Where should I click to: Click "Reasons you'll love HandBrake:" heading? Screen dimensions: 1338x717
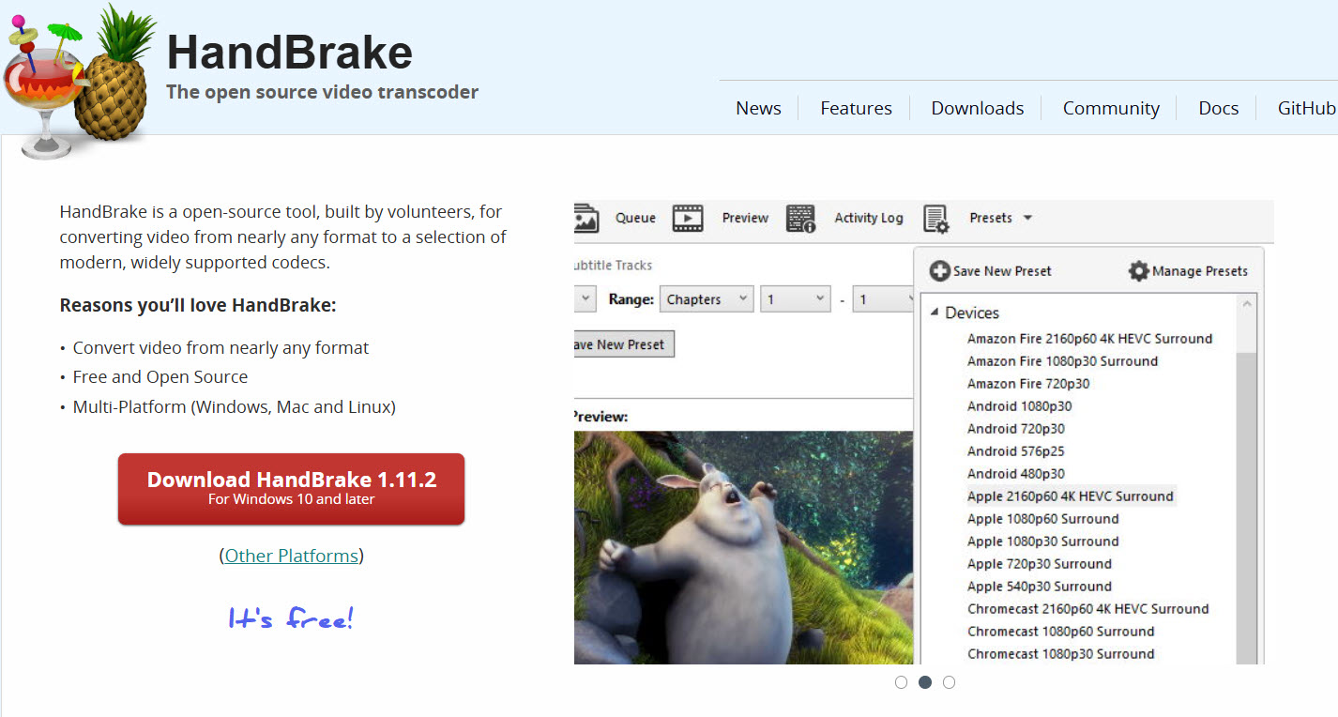click(198, 305)
